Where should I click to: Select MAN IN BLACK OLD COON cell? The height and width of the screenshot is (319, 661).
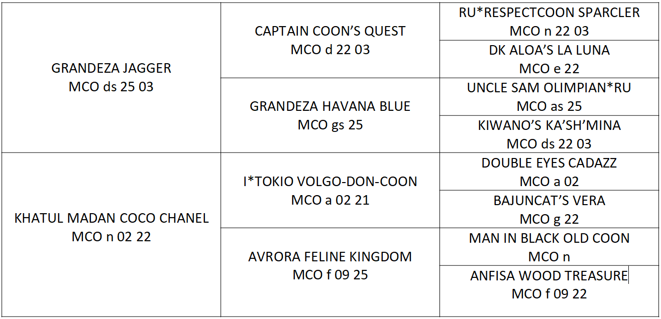[x=549, y=246]
